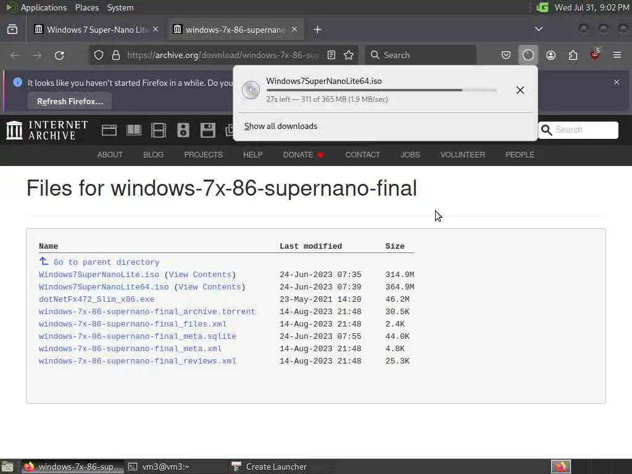Open the JOBS nav link

tap(410, 155)
